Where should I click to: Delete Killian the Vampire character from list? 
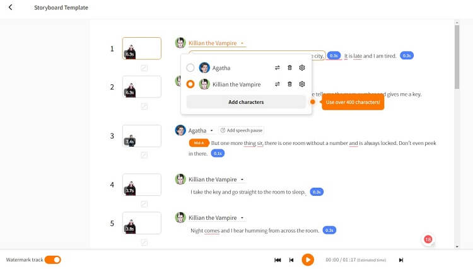[x=289, y=84]
